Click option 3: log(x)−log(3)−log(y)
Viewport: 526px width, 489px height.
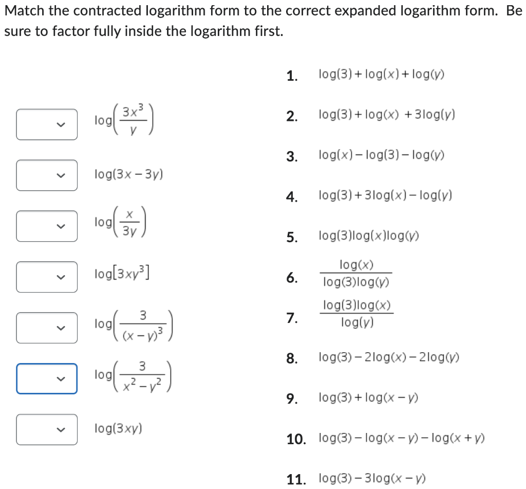coord(381,155)
